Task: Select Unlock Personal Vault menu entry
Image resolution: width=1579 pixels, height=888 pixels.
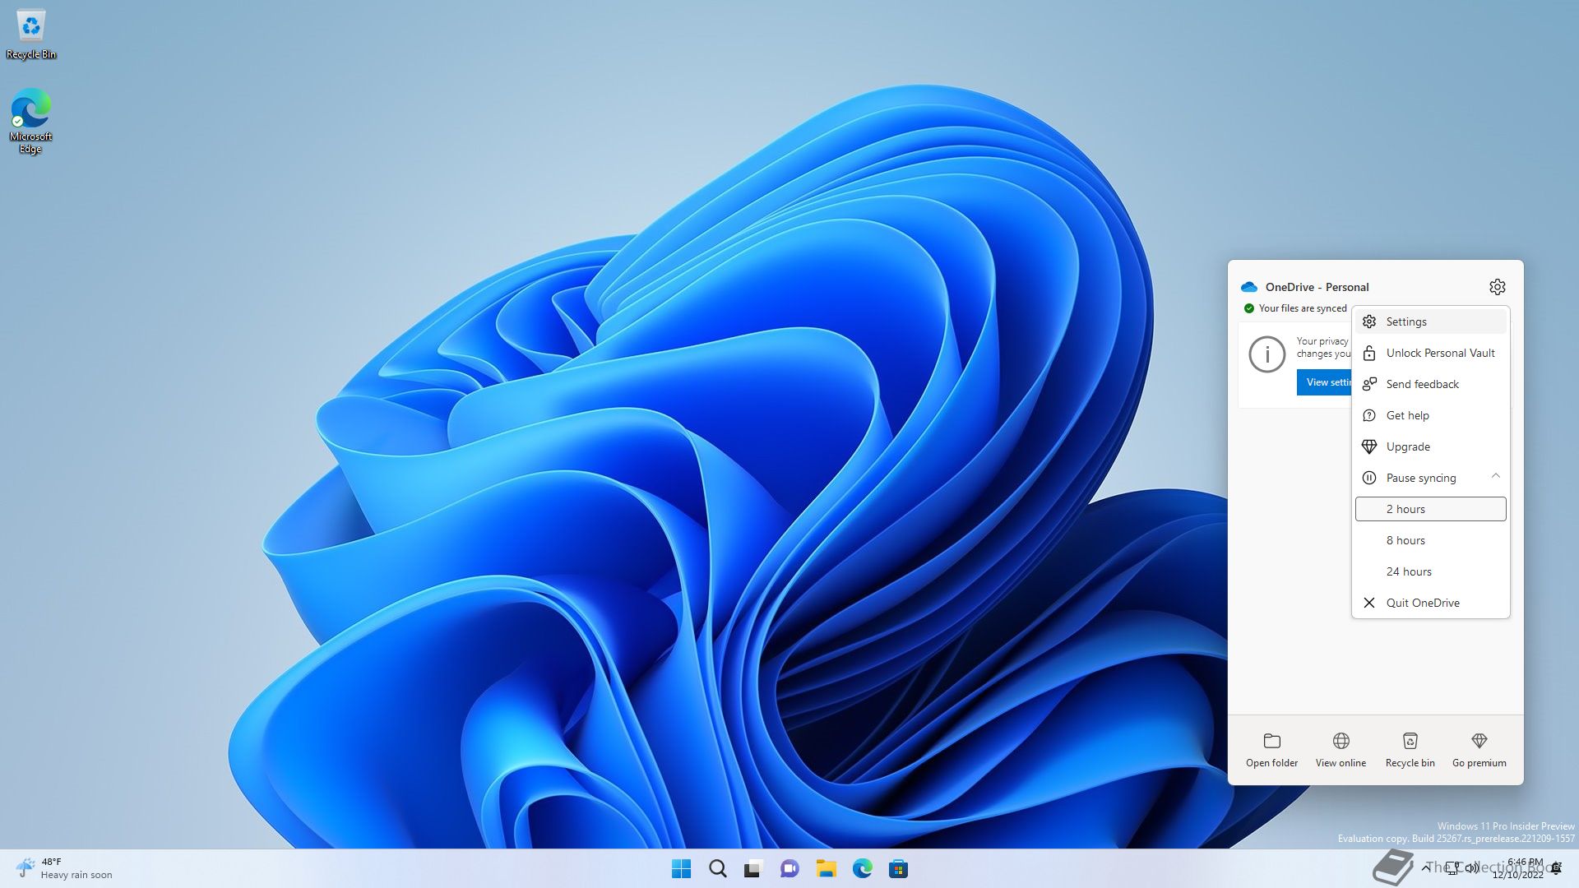Action: pos(1430,353)
